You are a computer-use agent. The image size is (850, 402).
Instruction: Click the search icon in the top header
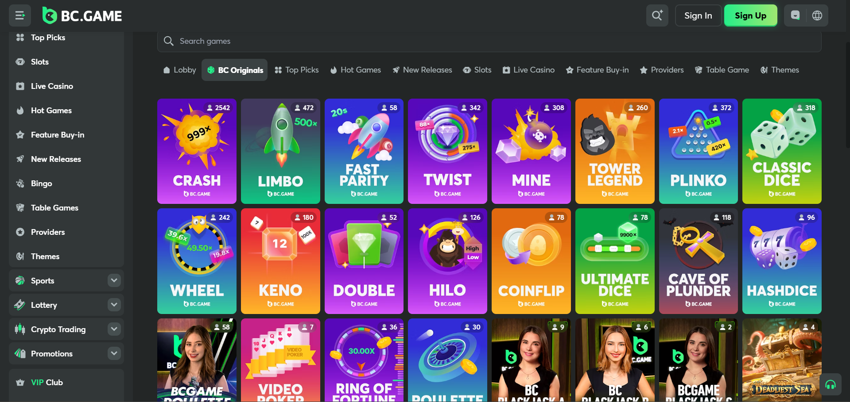[x=657, y=15]
